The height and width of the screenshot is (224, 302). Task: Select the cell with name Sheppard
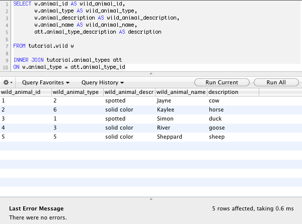point(181,137)
